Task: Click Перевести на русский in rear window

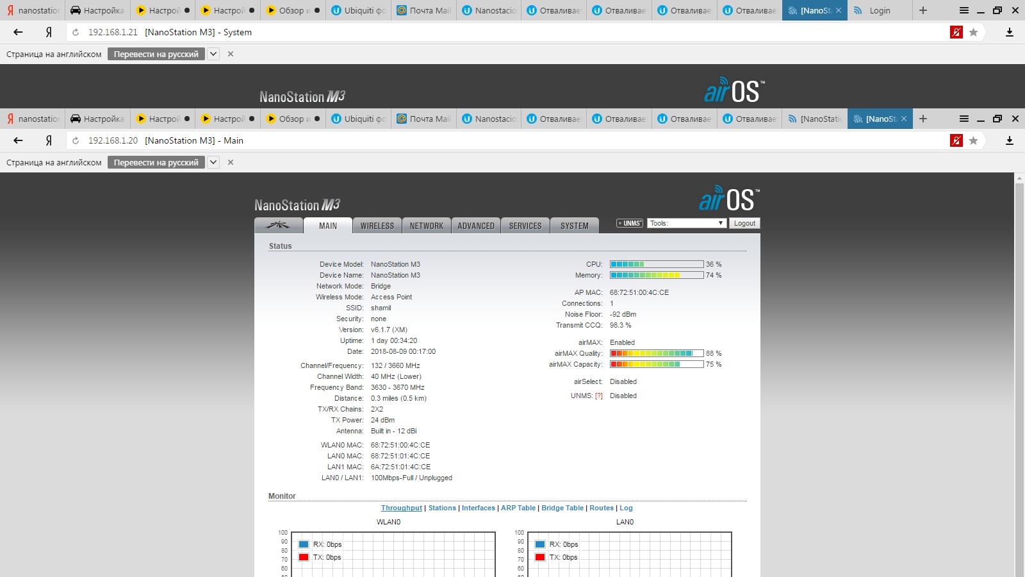Action: point(156,54)
